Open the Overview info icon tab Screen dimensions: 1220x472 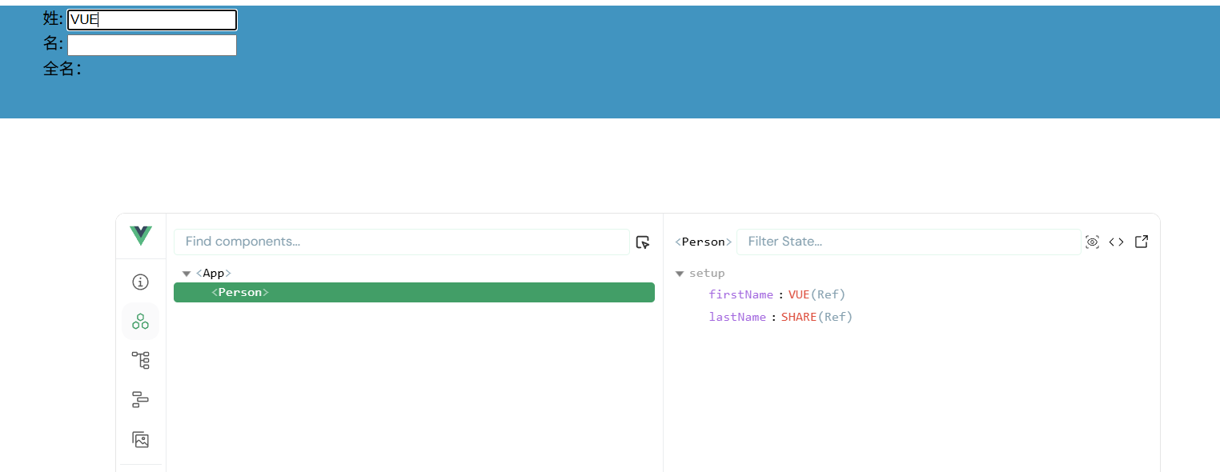click(141, 282)
